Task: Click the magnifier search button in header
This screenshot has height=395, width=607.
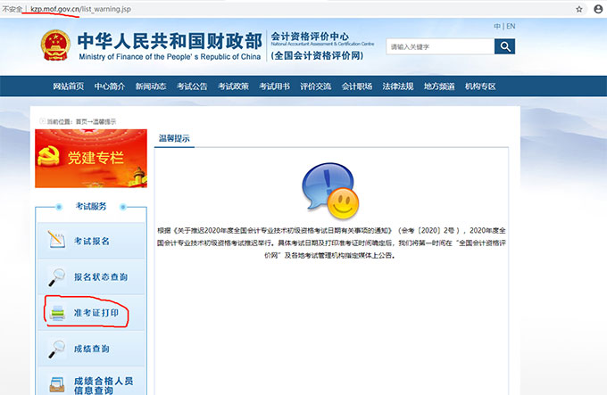Action: coord(505,46)
